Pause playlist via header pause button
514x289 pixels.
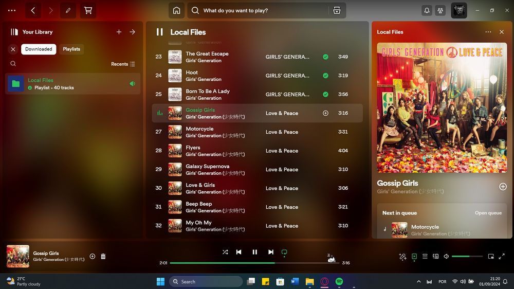coord(160,32)
